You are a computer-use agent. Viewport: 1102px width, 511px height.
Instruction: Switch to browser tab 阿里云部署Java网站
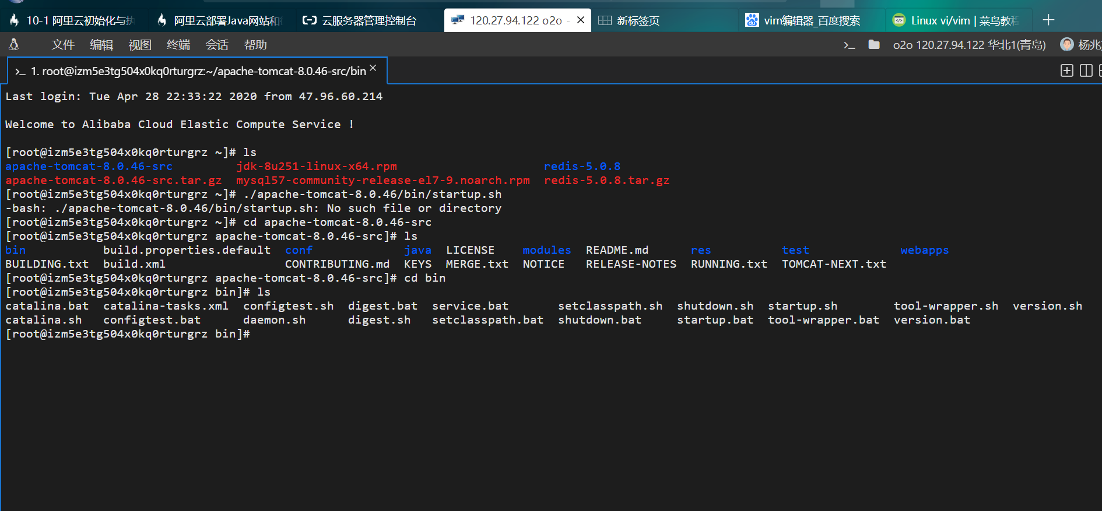(220, 20)
